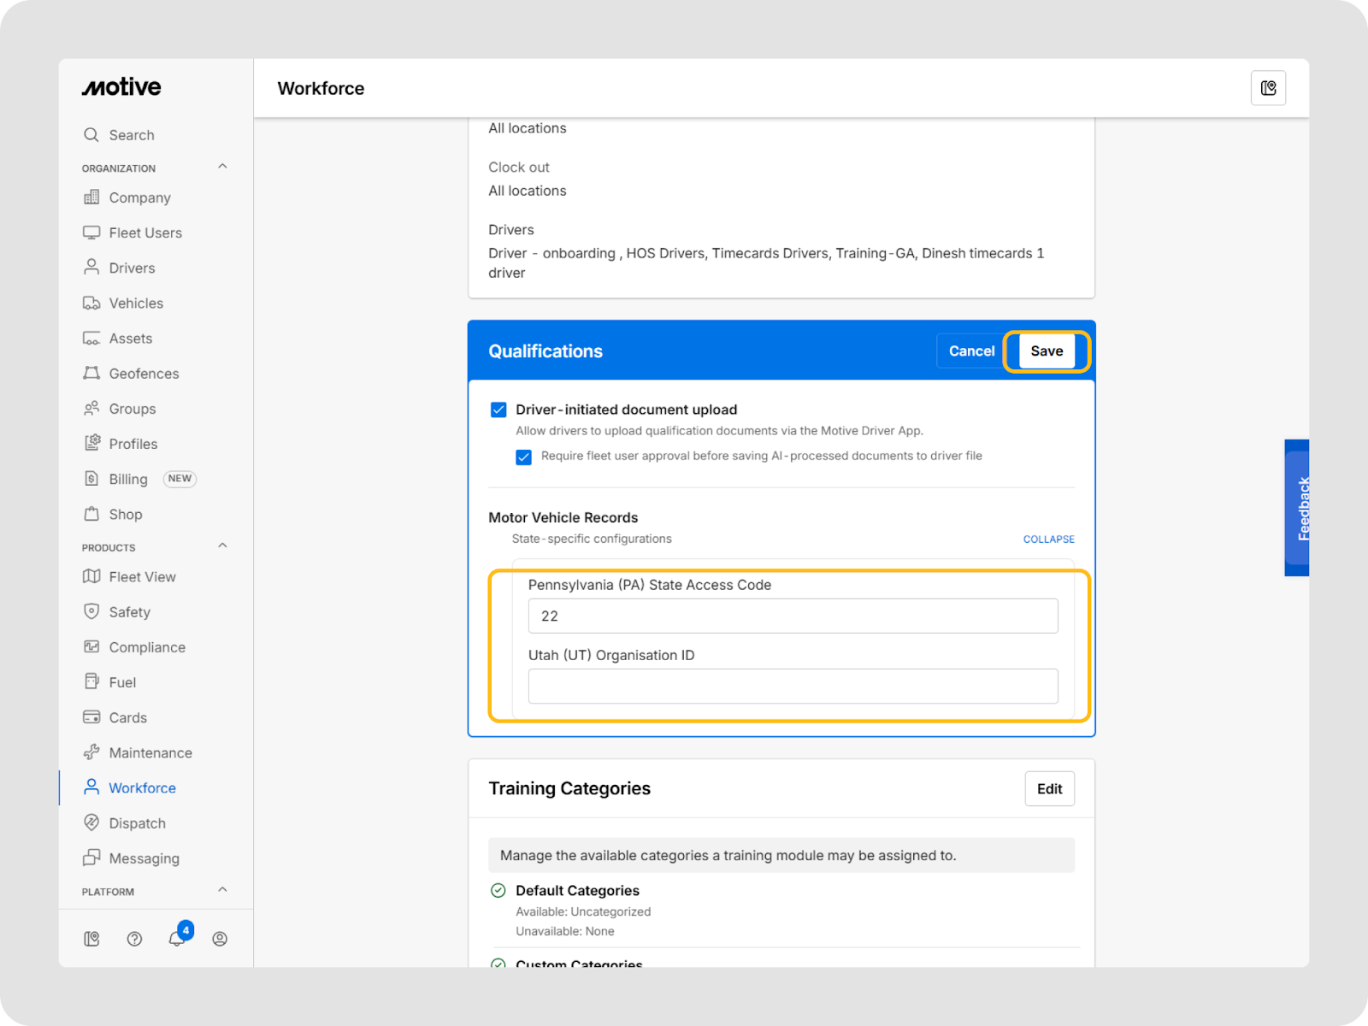Collapse the state-specific configurations

pos(1048,540)
